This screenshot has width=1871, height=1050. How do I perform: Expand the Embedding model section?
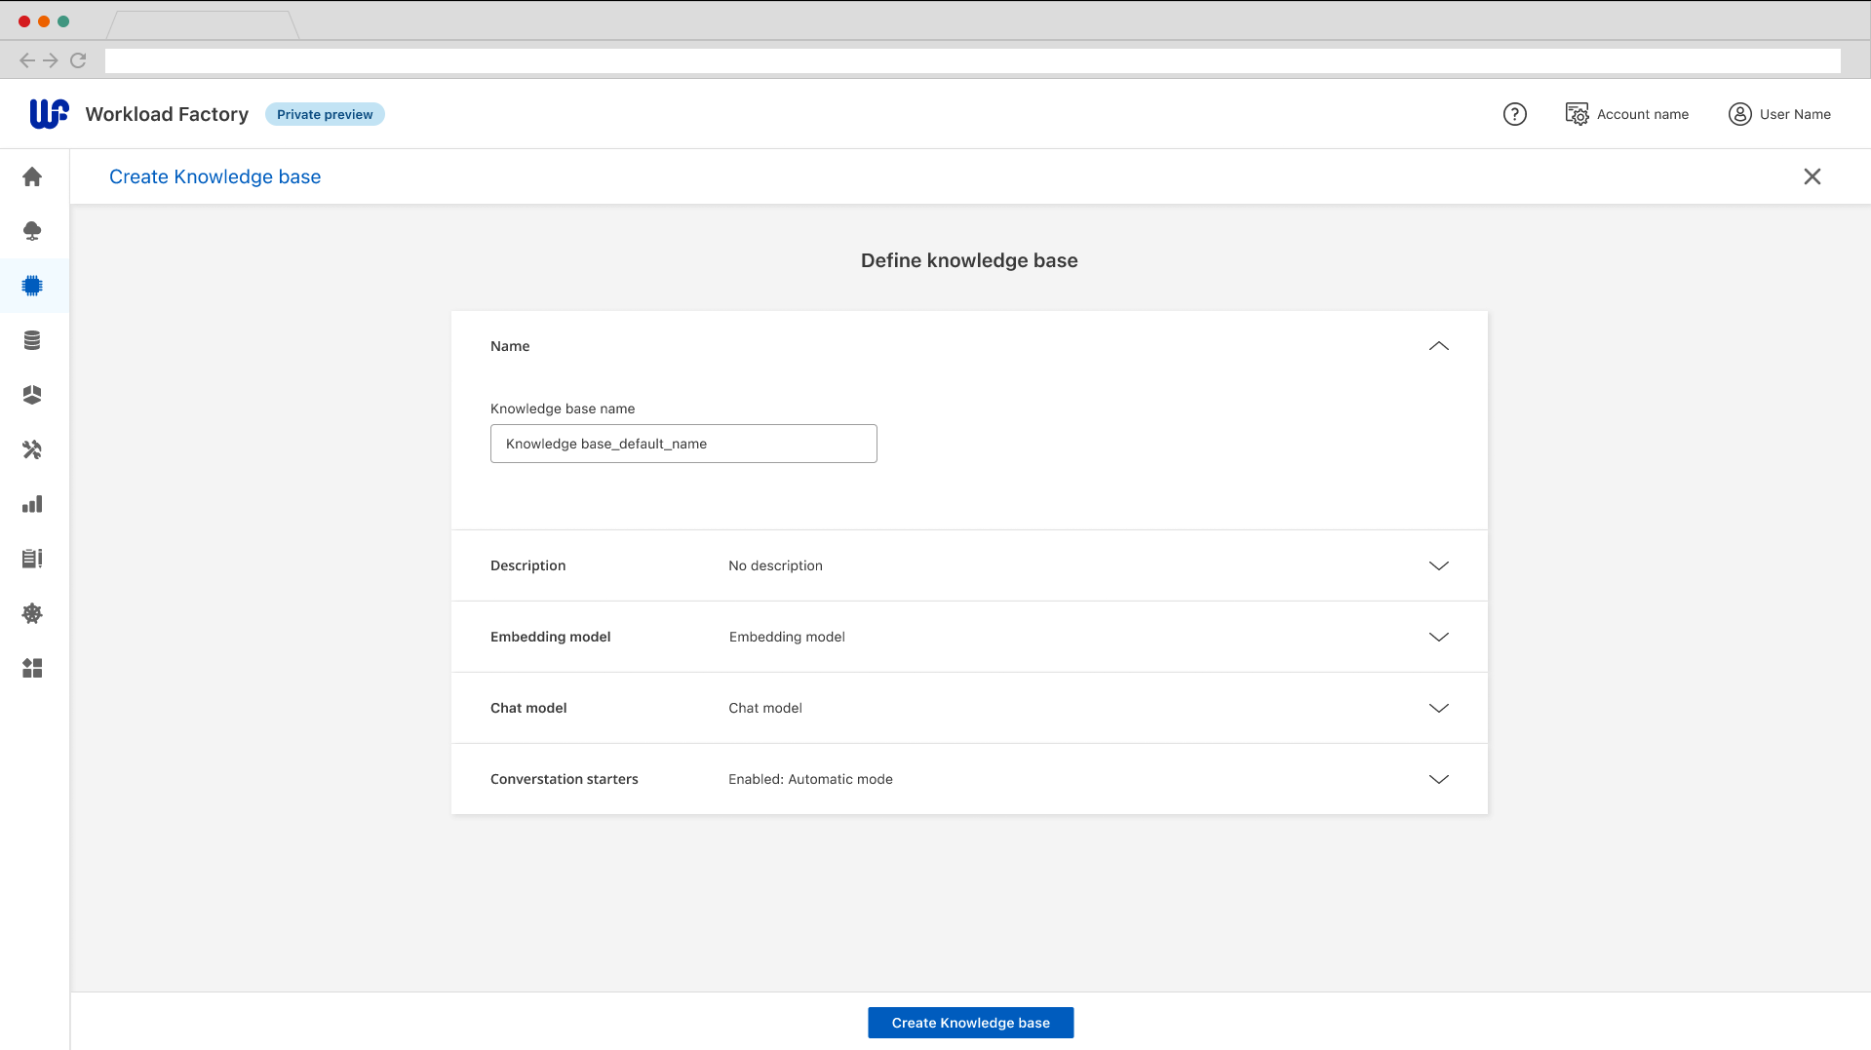tap(1438, 637)
